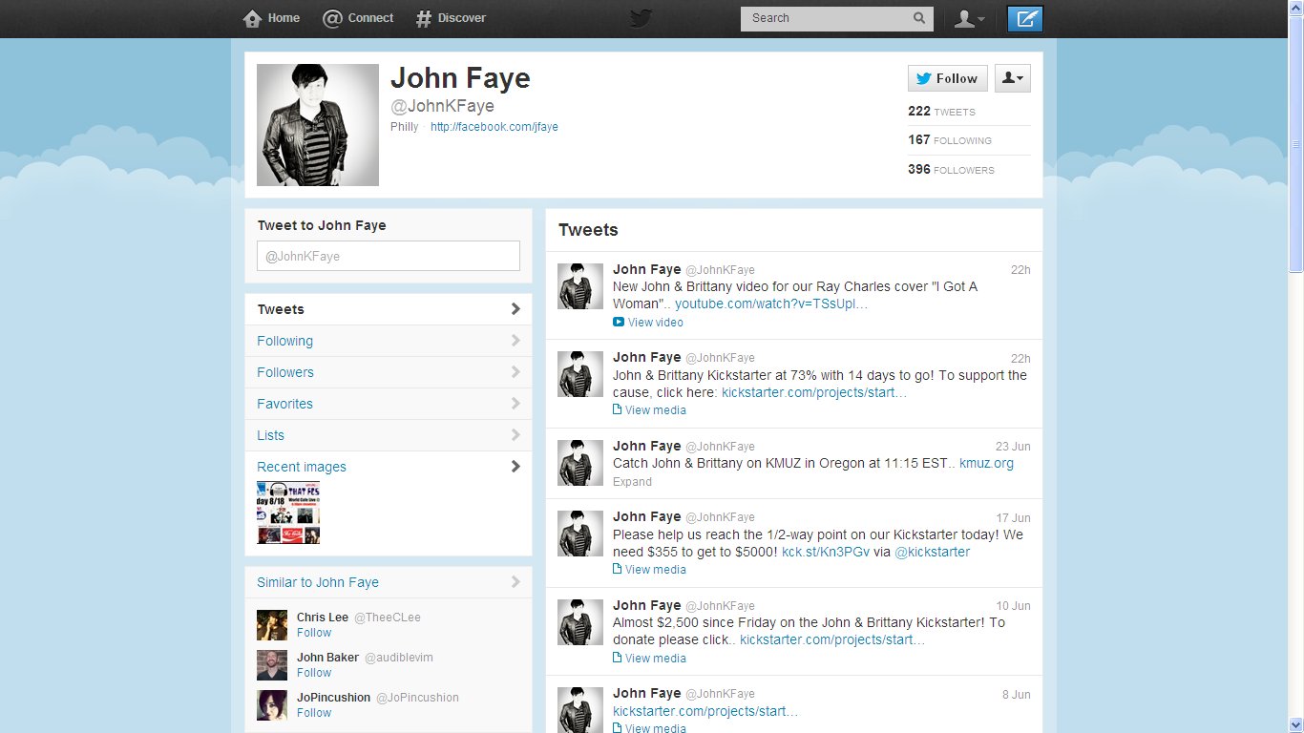This screenshot has width=1304, height=733.
Task: Follow John Faye with the Follow button
Action: pyautogui.click(x=947, y=78)
